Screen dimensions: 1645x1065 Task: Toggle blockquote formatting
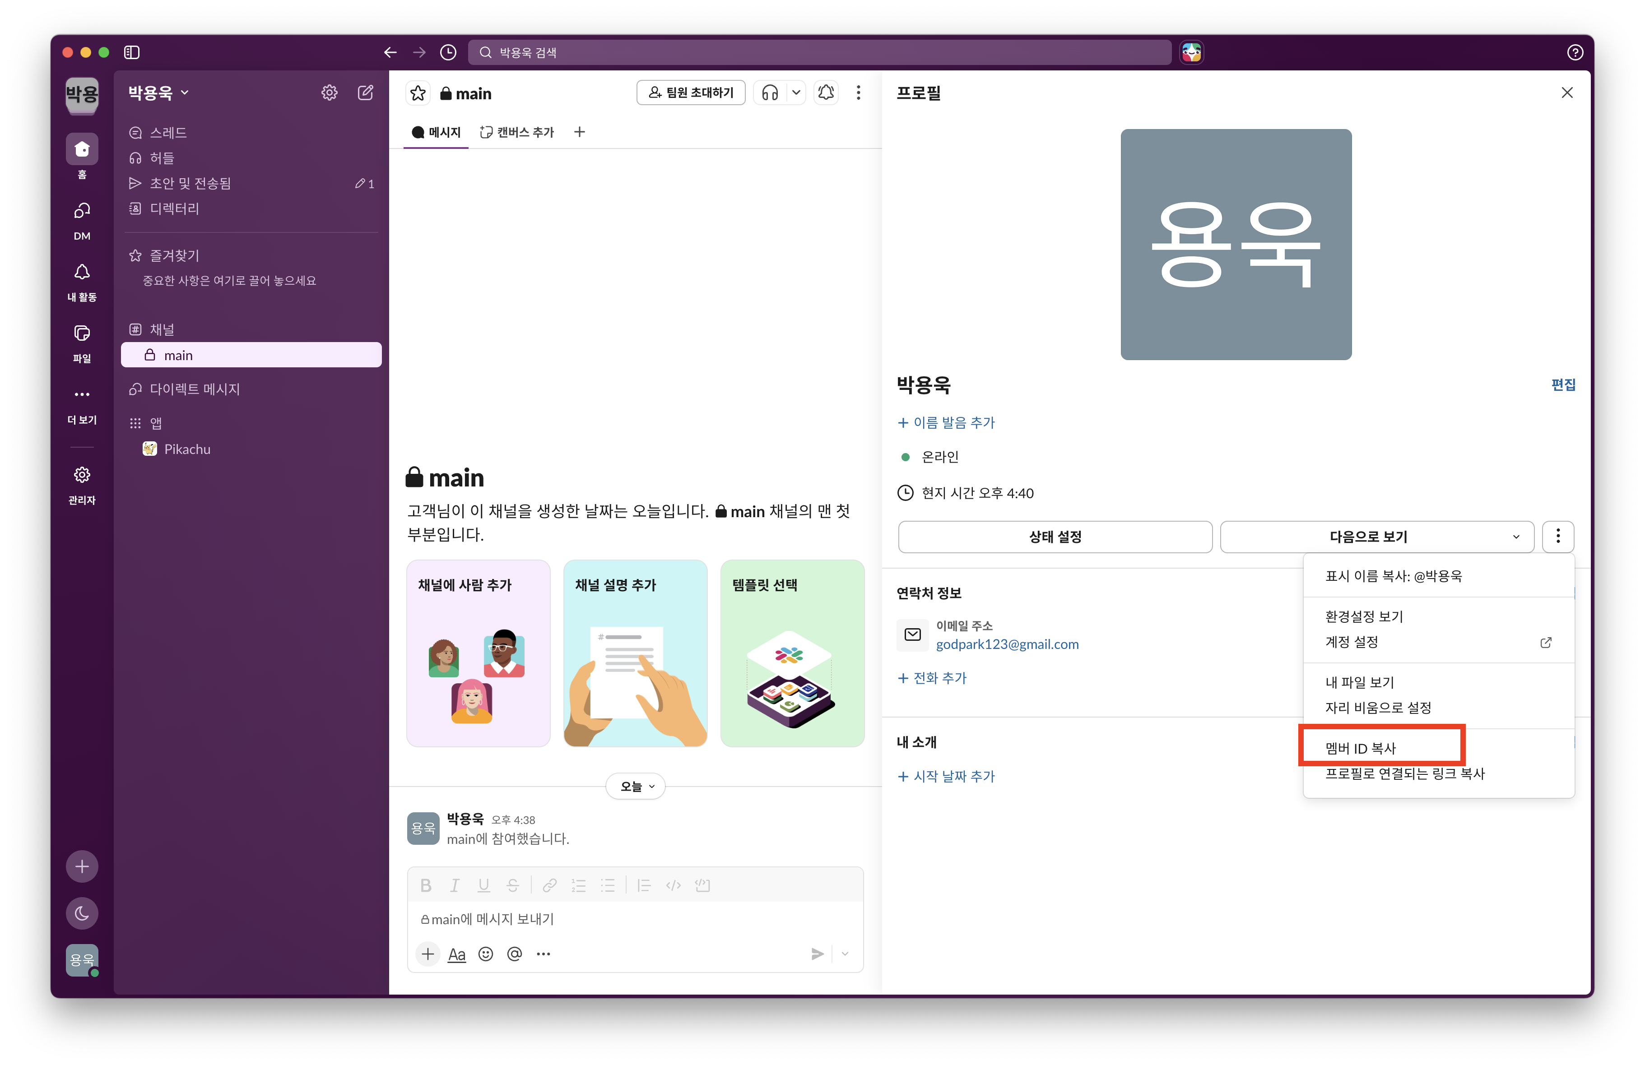pyautogui.click(x=644, y=885)
